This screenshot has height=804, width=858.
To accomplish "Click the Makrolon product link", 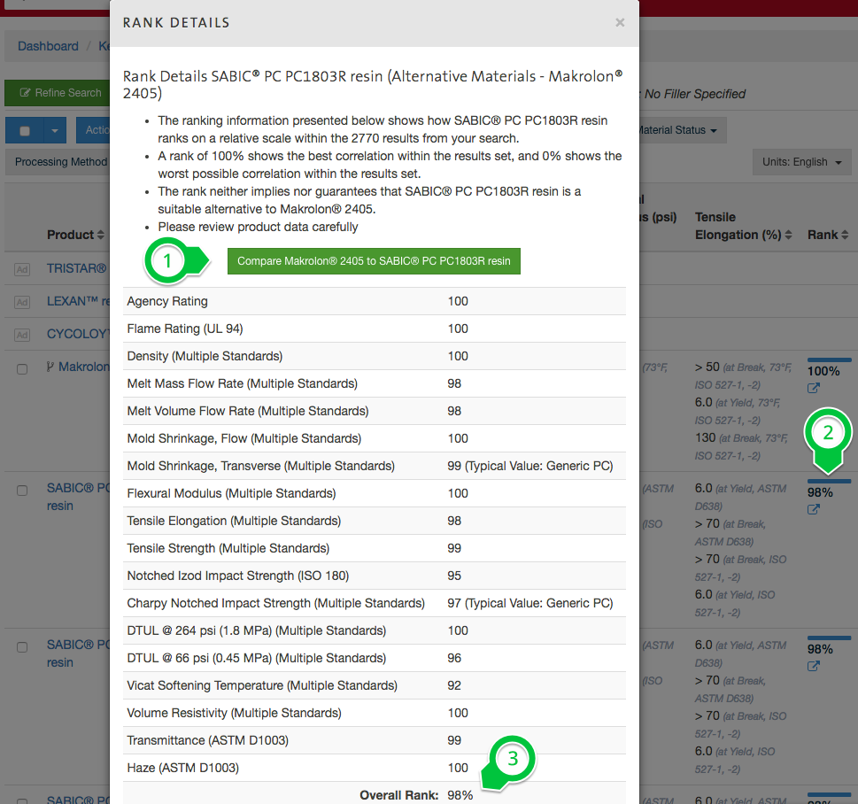I will 84,367.
